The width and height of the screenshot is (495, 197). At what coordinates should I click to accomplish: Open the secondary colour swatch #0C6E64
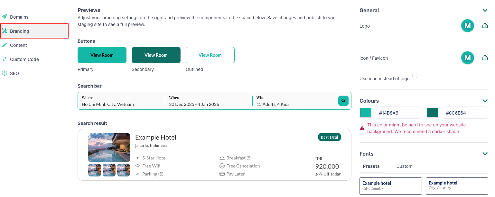433,113
